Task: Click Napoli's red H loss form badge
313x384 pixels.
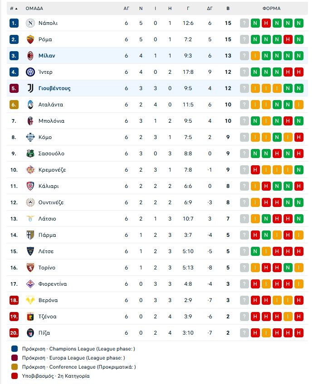Action: (x=266, y=23)
